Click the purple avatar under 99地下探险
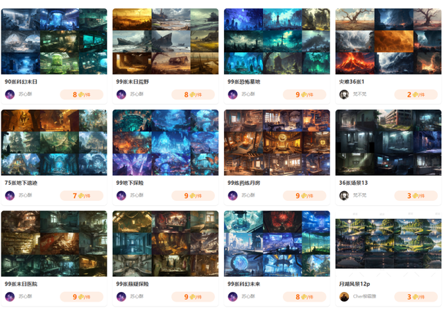The width and height of the screenshot is (444, 310). 121,195
